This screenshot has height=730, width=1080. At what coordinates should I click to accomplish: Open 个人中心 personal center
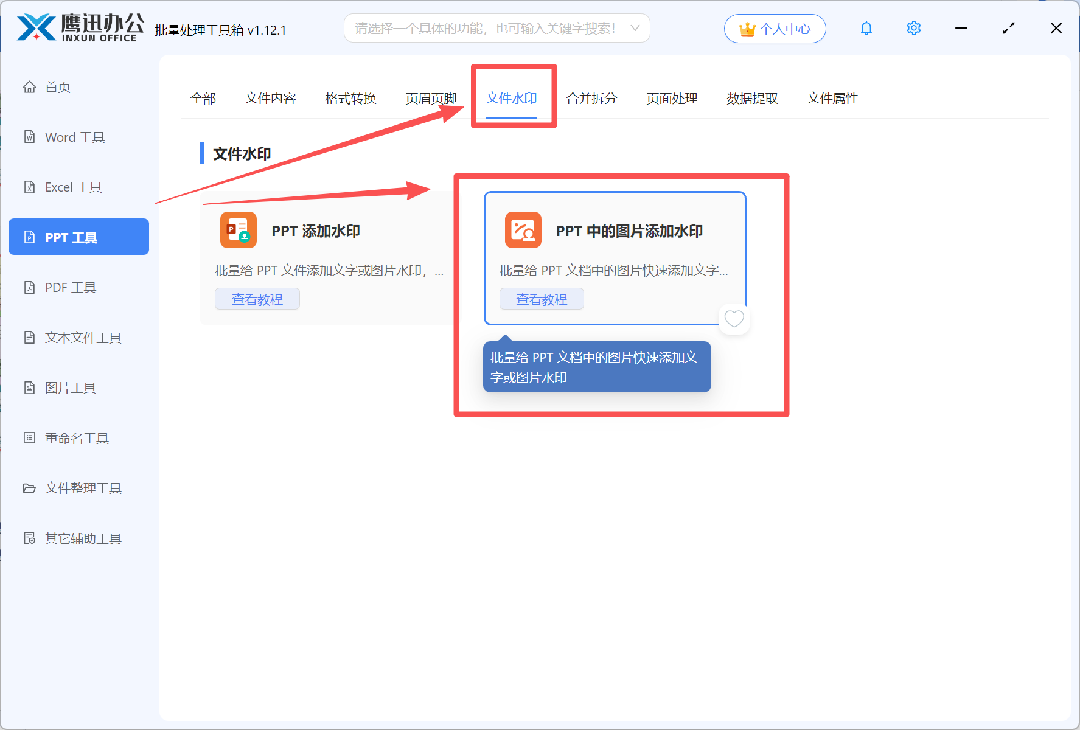[775, 28]
